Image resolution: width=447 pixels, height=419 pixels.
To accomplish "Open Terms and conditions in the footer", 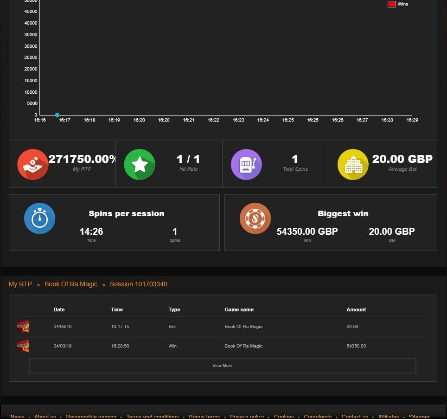I will pos(153,416).
